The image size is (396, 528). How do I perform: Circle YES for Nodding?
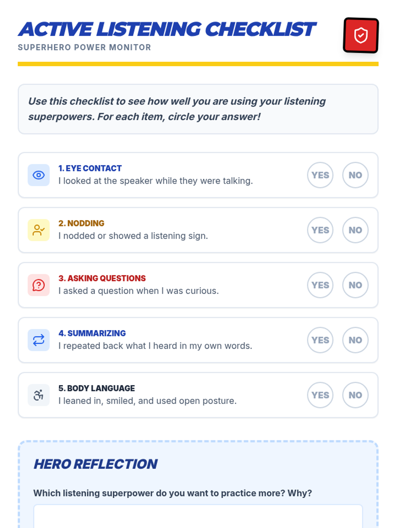click(320, 230)
